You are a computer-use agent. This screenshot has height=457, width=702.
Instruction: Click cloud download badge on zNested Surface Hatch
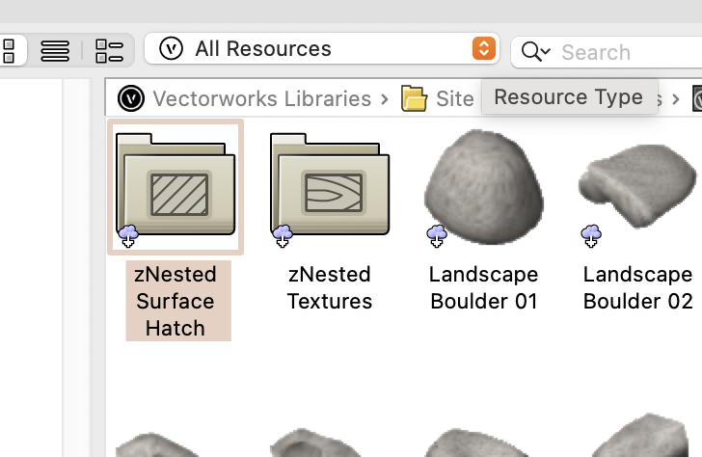(128, 234)
